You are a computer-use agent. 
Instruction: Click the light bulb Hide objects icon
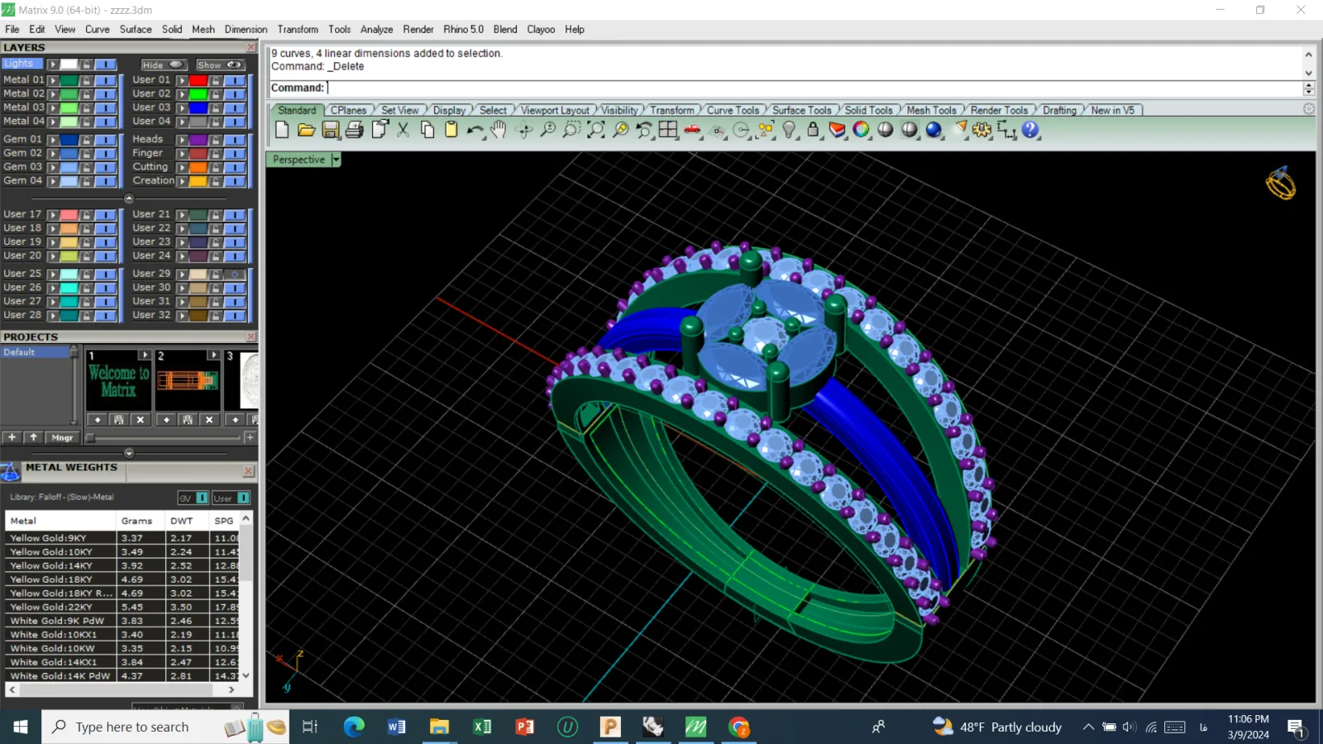[789, 130]
